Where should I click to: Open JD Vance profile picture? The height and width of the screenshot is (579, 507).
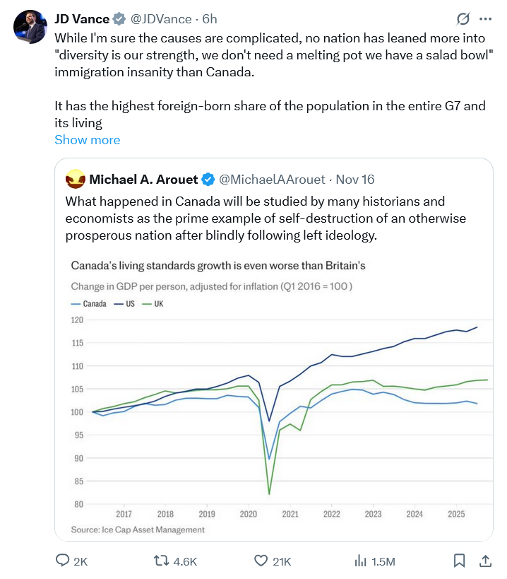(x=30, y=27)
